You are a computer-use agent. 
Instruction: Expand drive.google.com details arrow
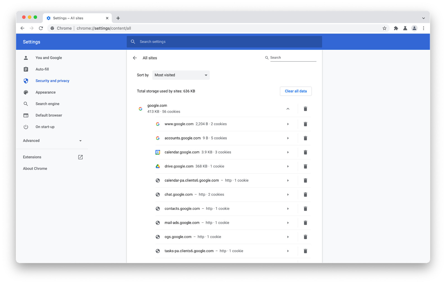pos(288,166)
